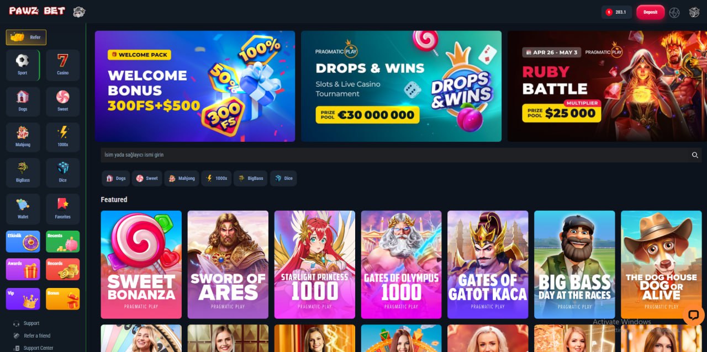
Task: Open the Wallet icon in the sidebar
Action: coord(23,209)
